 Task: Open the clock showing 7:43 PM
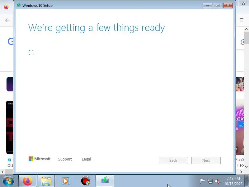point(233,181)
